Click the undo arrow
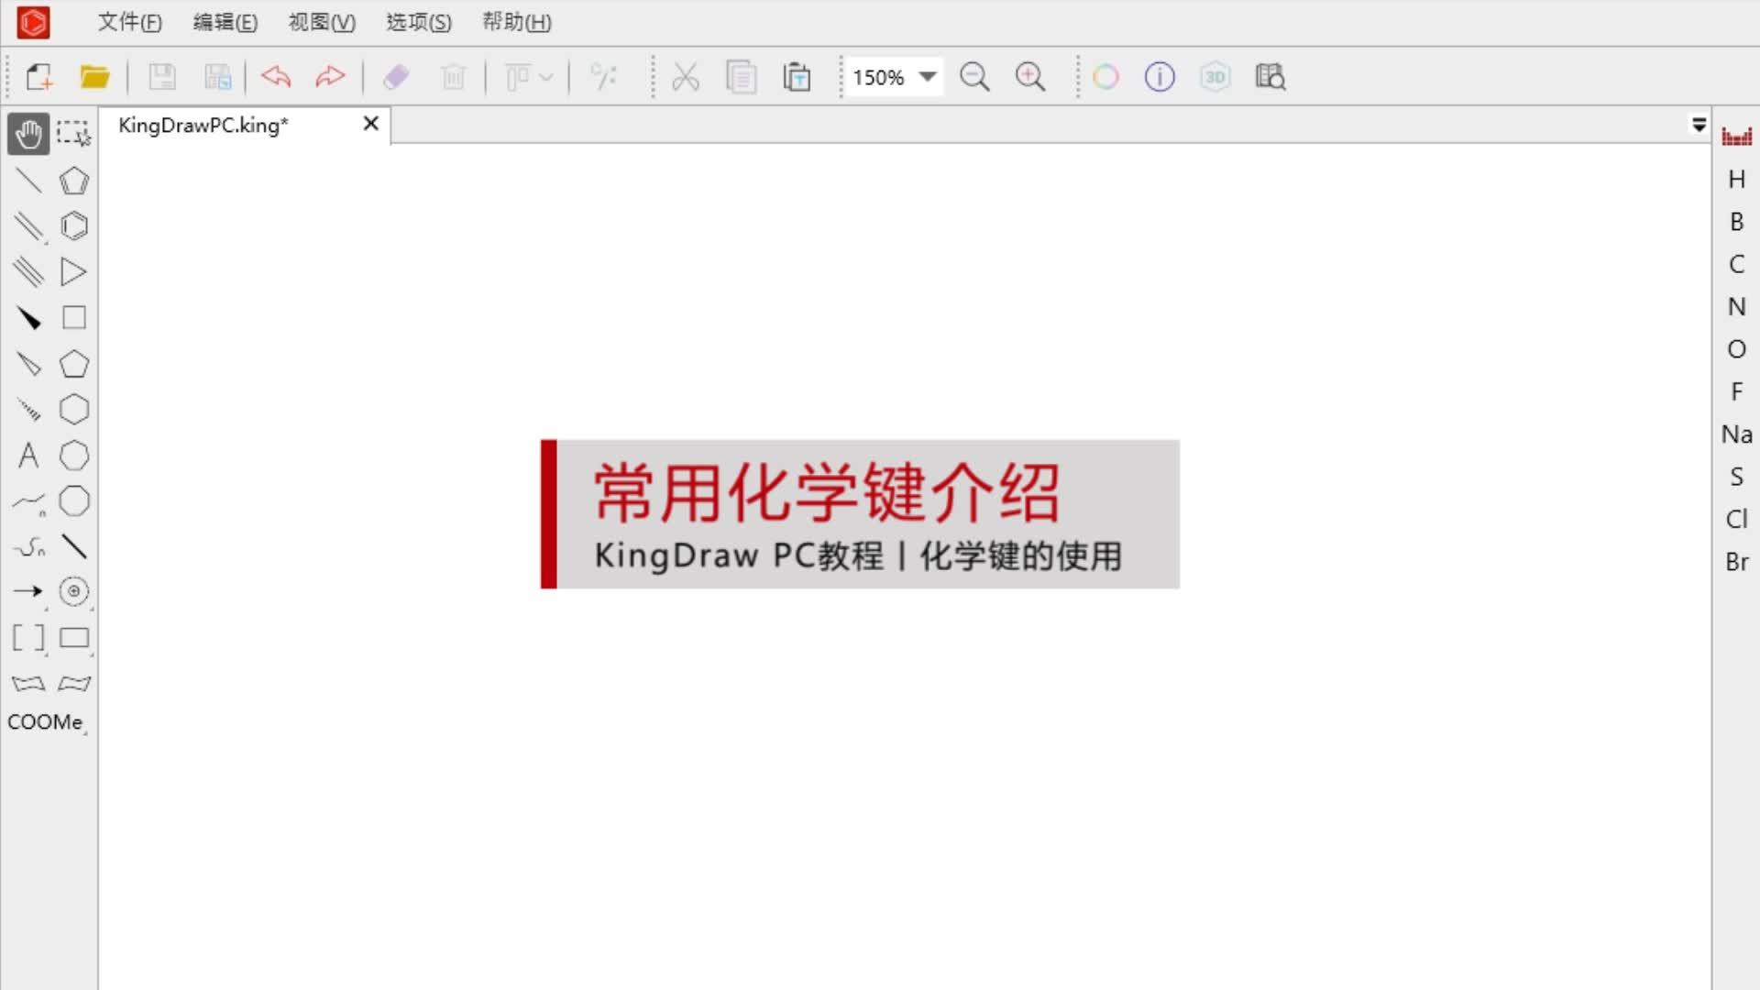 276,77
